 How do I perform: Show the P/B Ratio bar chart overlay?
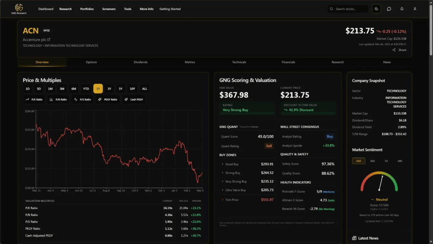pos(58,100)
